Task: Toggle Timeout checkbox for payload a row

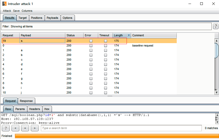Action: point(106,50)
